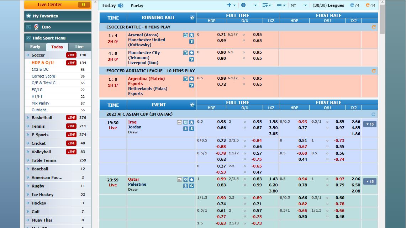The image size is (406, 228).
Task: Select the Early tab in sport menu
Action: tap(35, 47)
